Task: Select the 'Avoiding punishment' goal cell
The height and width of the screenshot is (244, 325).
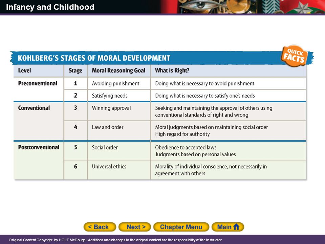Action: point(119,83)
